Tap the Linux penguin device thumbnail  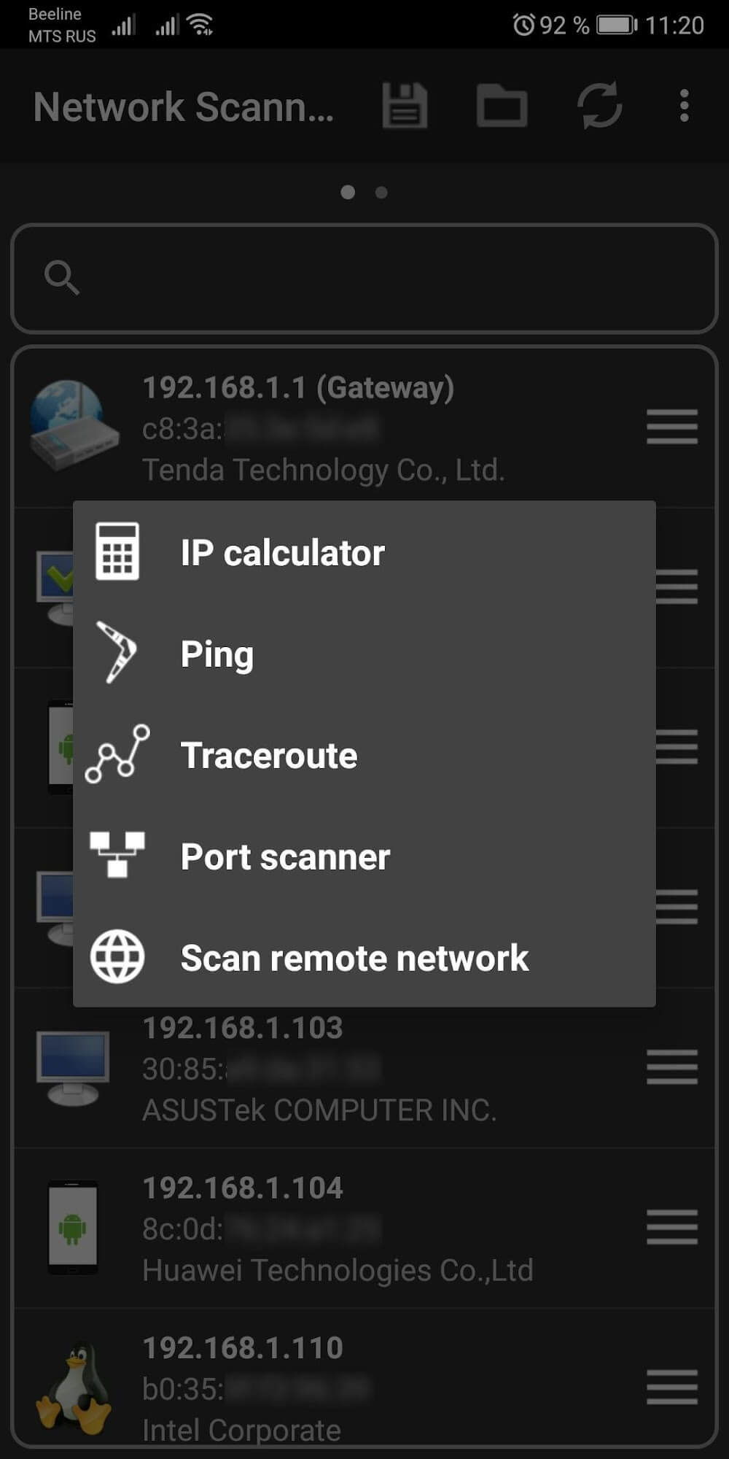73,1387
